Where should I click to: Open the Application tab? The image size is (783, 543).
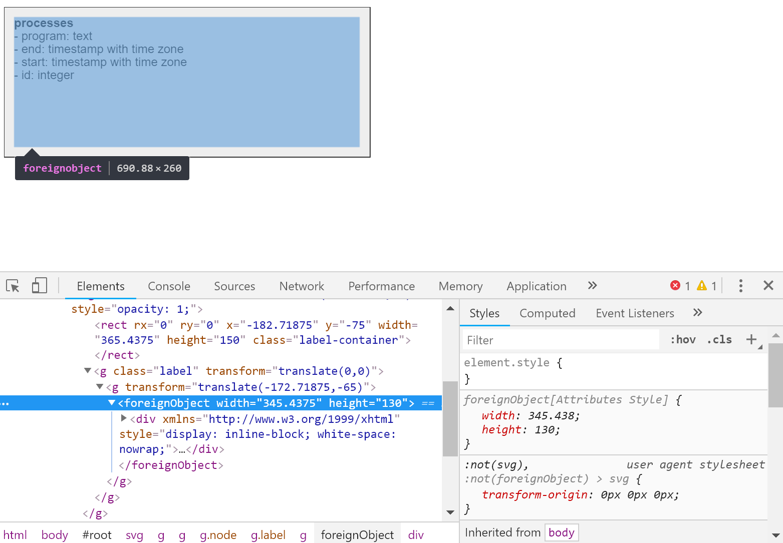(x=537, y=286)
